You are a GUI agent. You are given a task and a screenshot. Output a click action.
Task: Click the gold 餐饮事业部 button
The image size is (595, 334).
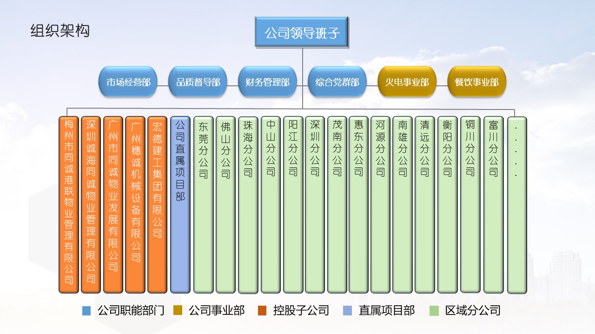(x=476, y=82)
